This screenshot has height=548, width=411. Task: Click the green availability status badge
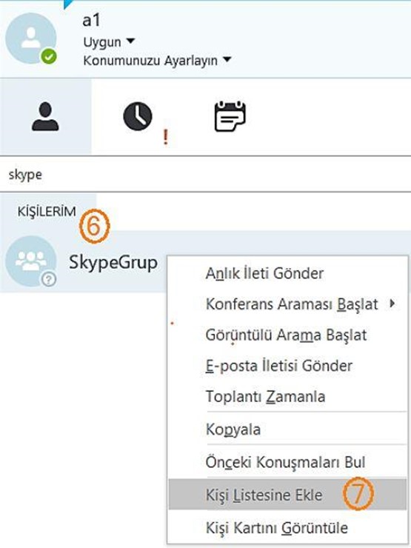[49, 56]
